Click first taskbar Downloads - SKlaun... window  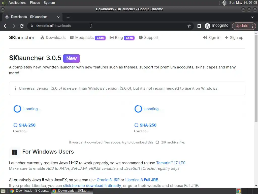29,191
